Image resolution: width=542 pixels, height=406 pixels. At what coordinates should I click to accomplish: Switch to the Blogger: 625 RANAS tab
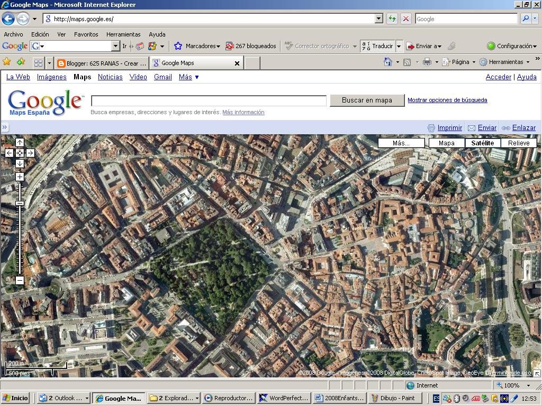(x=102, y=63)
